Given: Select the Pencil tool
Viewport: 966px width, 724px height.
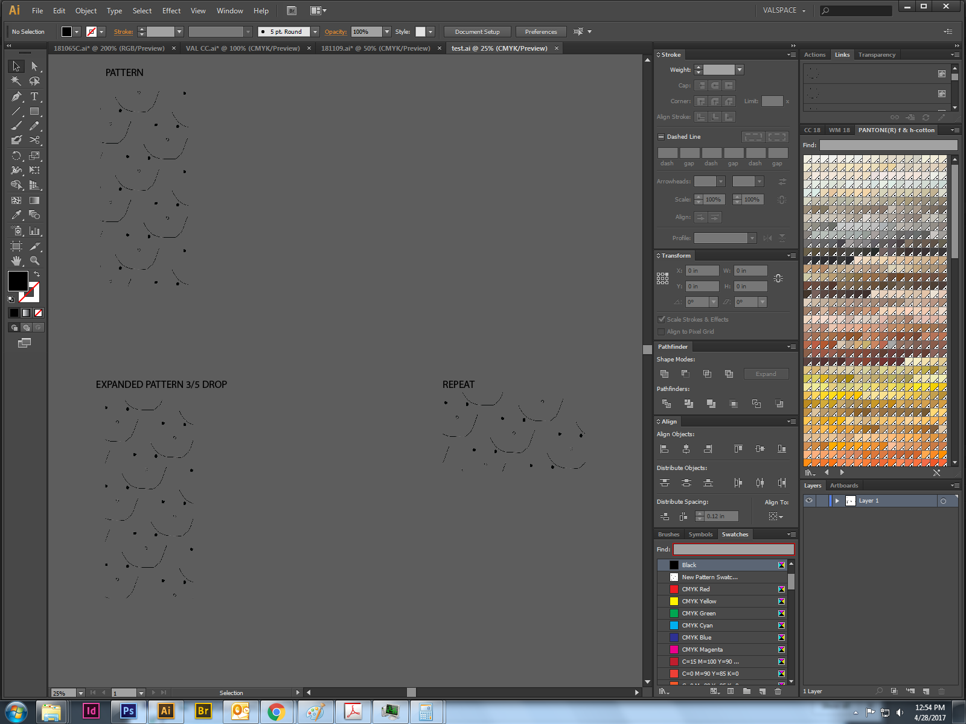Looking at the screenshot, I should point(34,125).
